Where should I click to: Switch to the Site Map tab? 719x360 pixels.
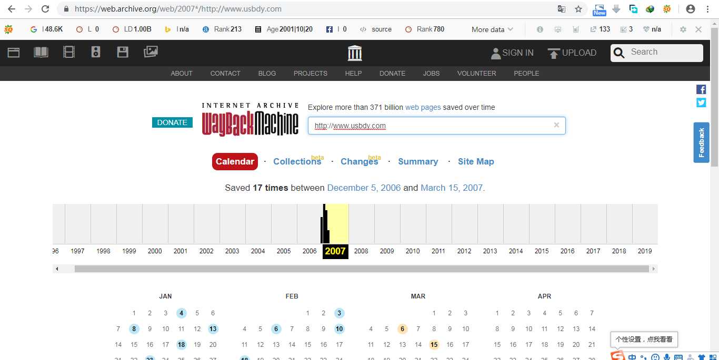tap(476, 161)
